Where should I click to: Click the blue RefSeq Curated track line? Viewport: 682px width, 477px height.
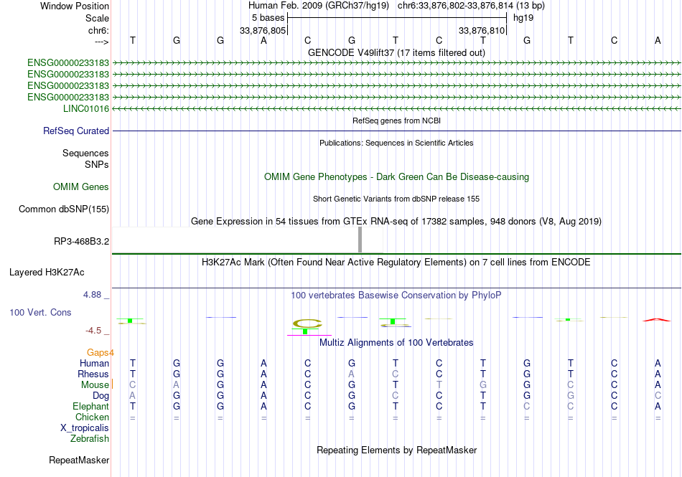tap(396, 131)
